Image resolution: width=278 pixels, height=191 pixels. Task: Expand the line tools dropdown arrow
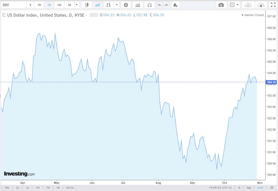tap(116, 5)
